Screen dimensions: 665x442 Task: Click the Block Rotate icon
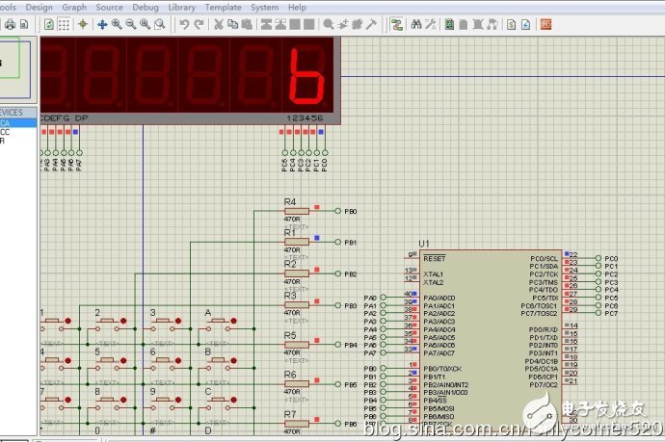(x=295, y=25)
